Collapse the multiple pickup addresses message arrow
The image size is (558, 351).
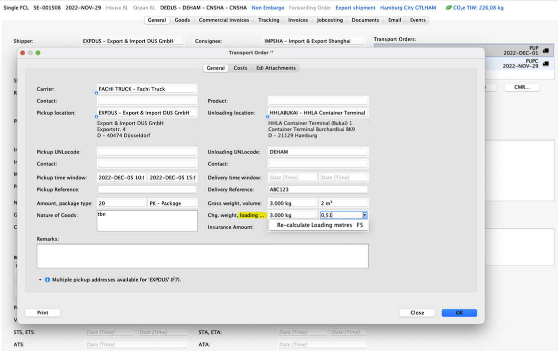coord(40,279)
